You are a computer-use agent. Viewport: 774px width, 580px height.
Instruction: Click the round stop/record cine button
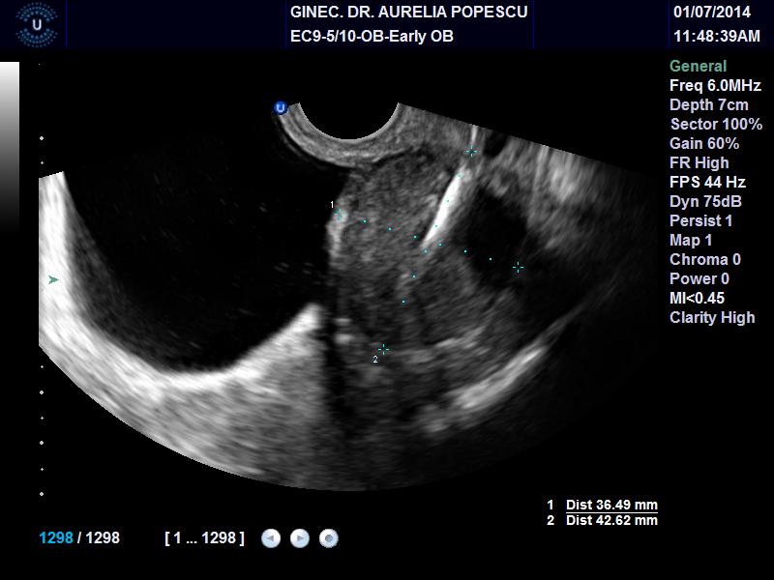tap(329, 538)
